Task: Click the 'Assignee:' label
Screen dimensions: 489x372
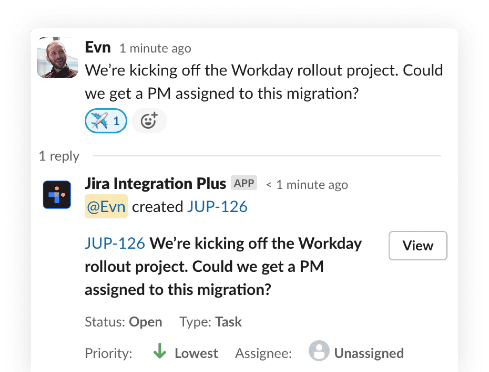Action: pyautogui.click(x=264, y=353)
